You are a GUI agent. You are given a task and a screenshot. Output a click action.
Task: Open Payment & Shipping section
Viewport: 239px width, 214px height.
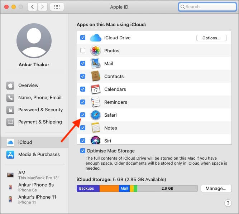click(35, 122)
